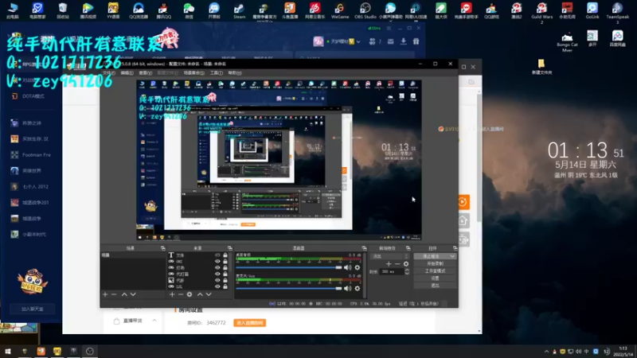Add a scene transition with the plus icon
The height and width of the screenshot is (358, 637).
tap(389, 264)
